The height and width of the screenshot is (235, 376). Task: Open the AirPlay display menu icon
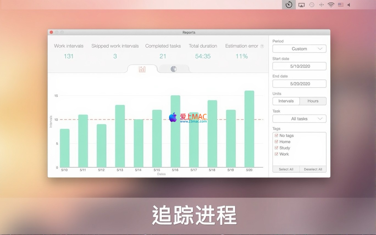coord(302,5)
